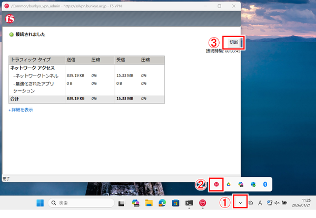Launch Microsoft Edge from taskbar
316x218 pixels.
click(x=161, y=203)
